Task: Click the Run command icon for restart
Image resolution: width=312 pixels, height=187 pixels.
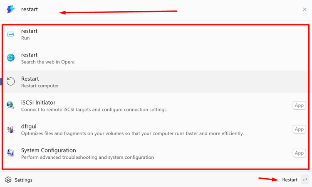Action: click(x=10, y=34)
